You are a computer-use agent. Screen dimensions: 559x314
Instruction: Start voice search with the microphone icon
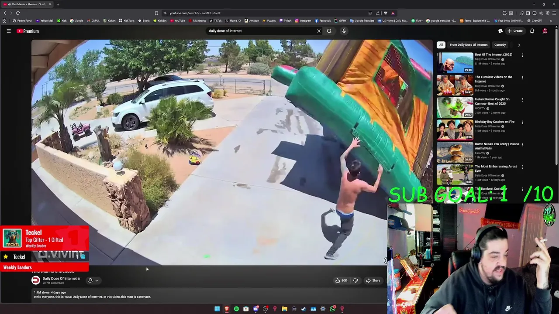344,31
